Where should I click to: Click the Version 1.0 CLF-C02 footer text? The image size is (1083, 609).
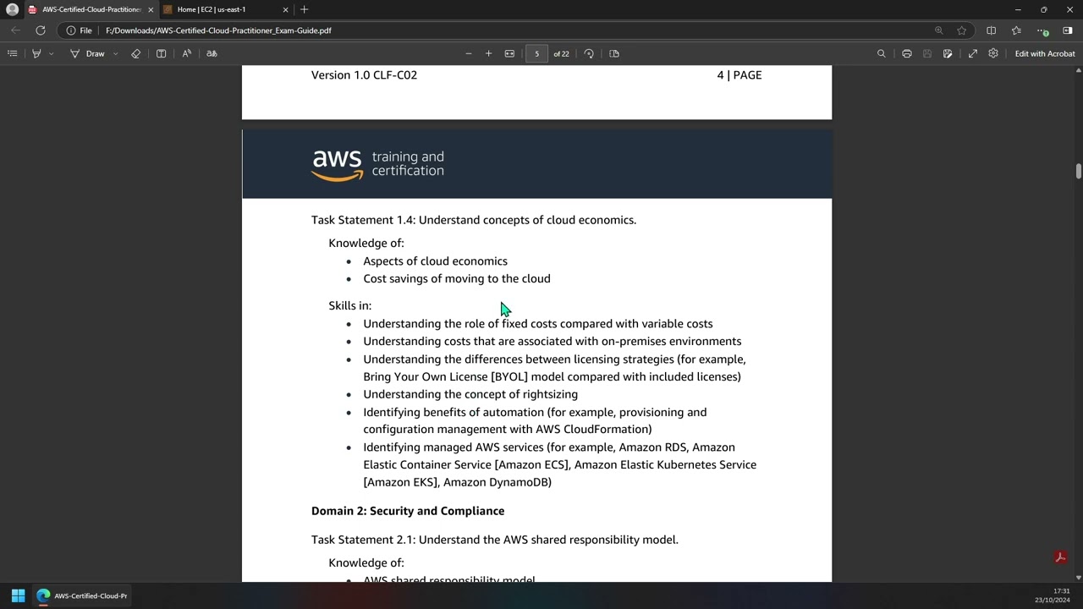pos(364,75)
